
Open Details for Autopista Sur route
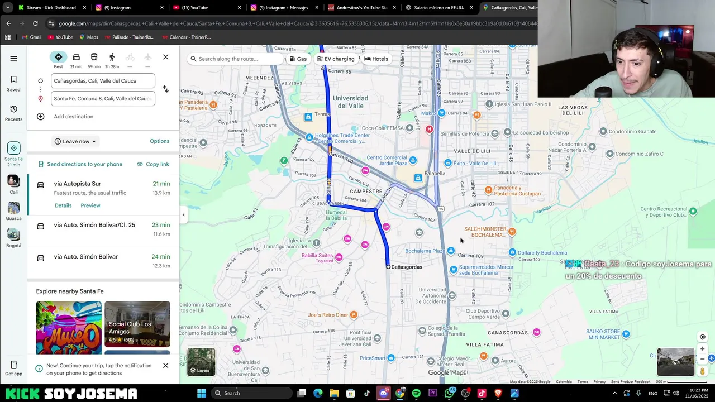point(63,205)
